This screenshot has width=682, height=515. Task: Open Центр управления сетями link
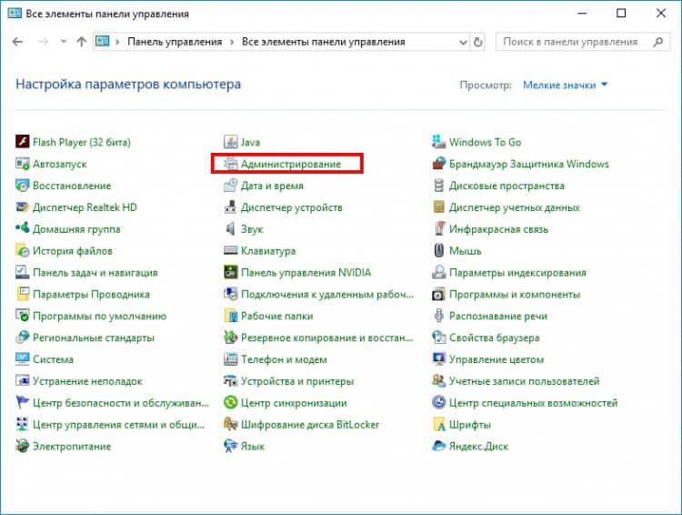click(119, 424)
